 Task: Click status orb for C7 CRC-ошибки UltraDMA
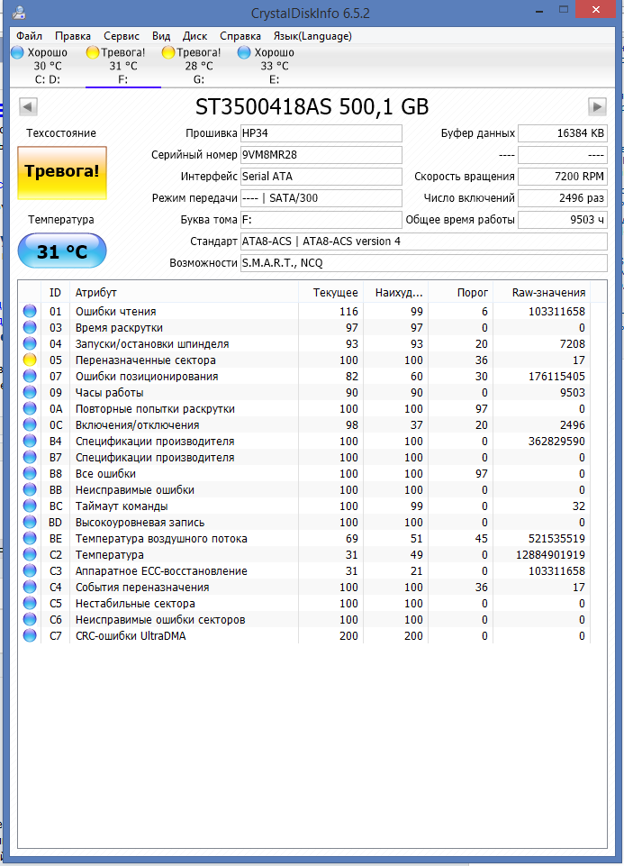[30, 635]
